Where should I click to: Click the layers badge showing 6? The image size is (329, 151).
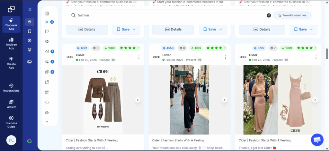coord(96,48)
